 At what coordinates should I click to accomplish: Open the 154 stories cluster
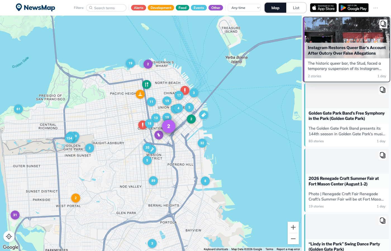[x=69, y=138]
